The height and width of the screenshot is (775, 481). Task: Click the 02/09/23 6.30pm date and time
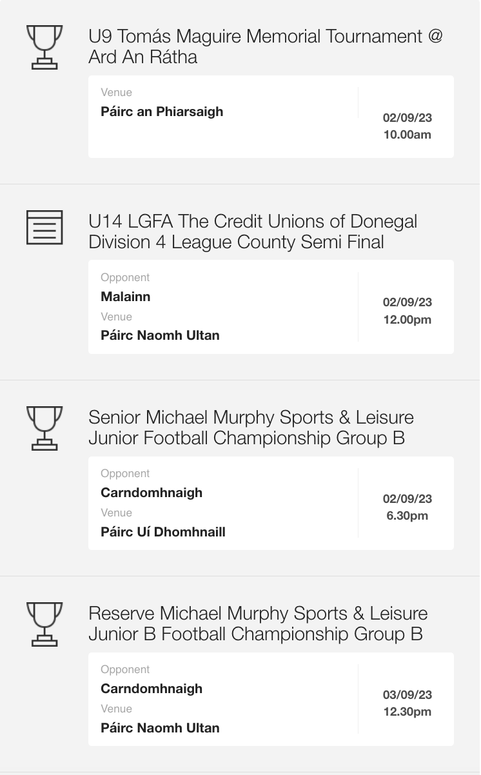[407, 507]
